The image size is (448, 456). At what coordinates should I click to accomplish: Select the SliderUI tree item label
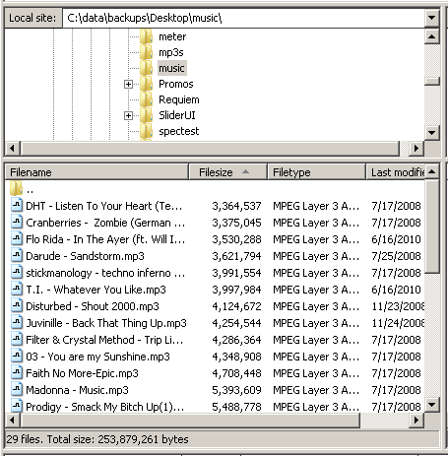(x=177, y=115)
